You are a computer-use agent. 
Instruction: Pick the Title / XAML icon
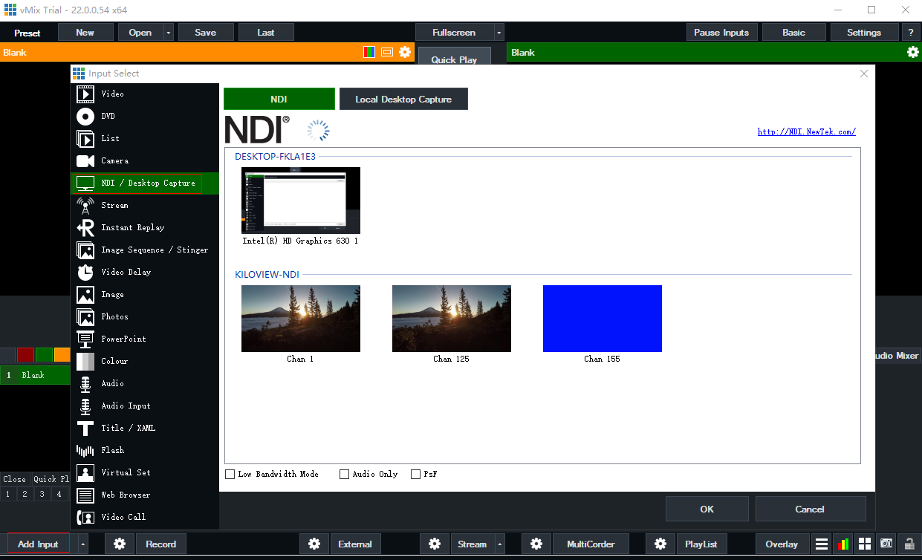tap(85, 429)
